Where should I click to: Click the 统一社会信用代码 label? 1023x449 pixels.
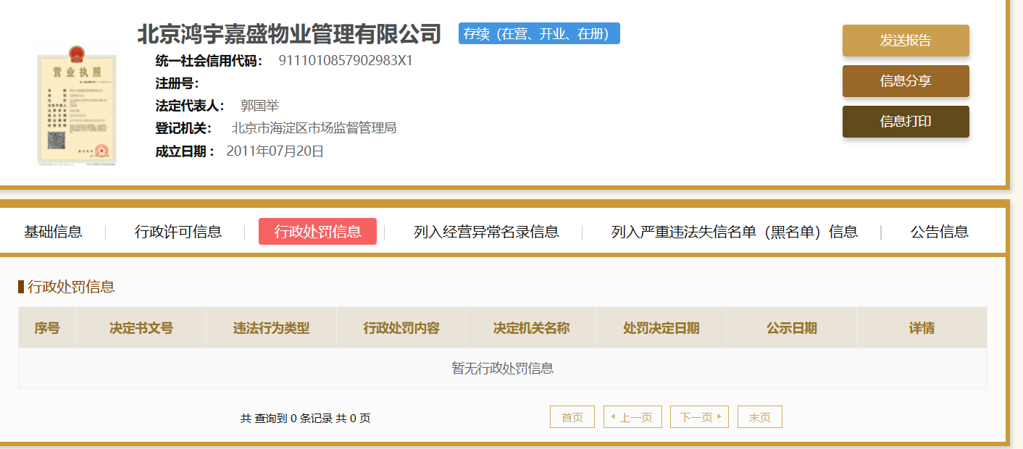coord(209,60)
